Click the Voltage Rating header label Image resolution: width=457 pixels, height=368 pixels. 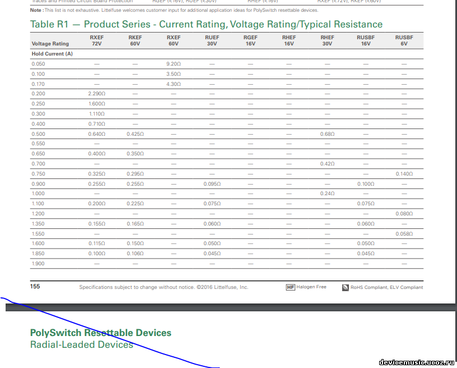(x=50, y=44)
